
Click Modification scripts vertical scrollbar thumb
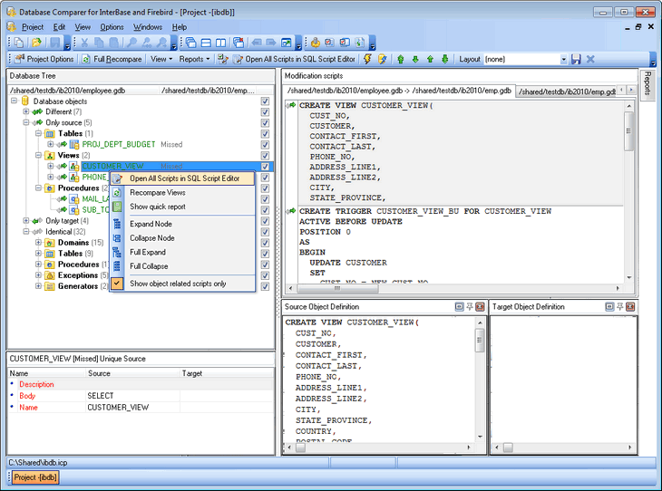628,130
